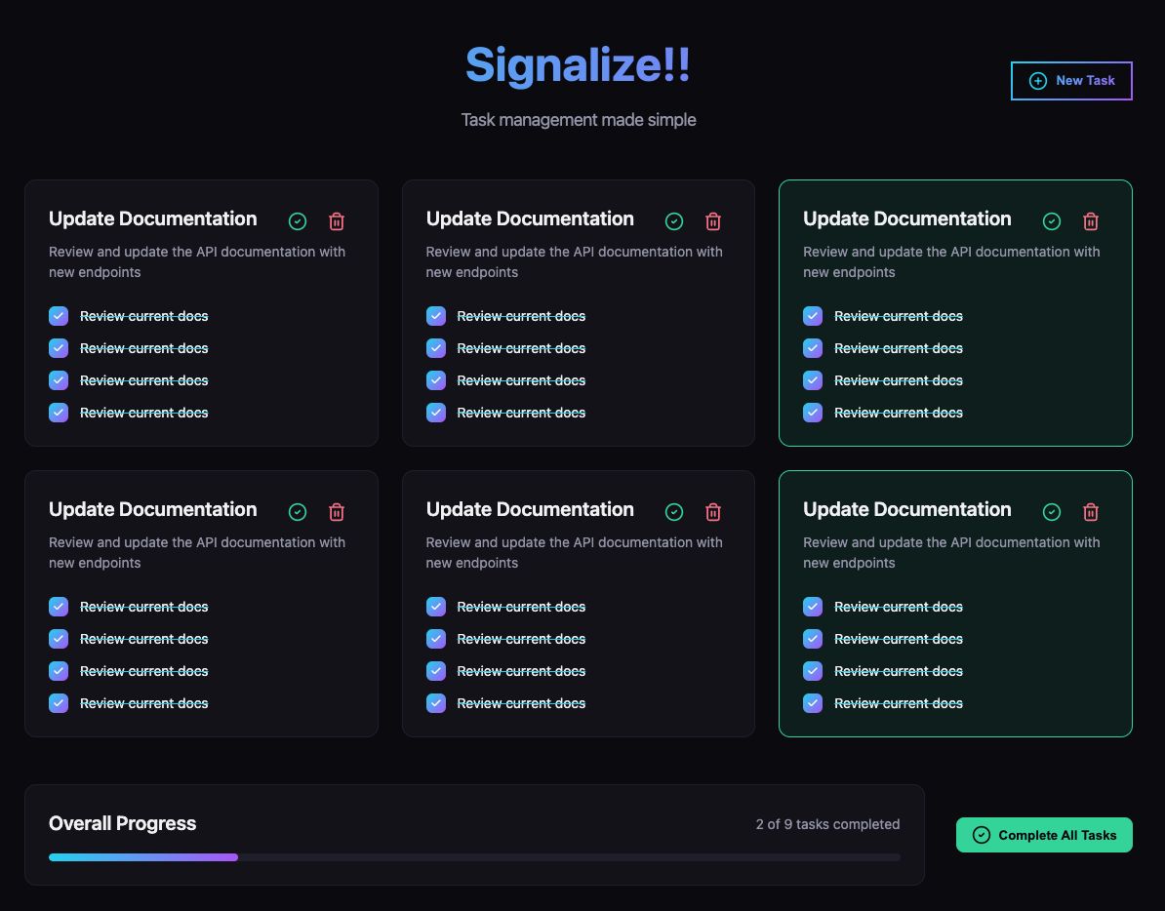Click the Signalize!! title heading
This screenshot has width=1165, height=911.
(578, 65)
